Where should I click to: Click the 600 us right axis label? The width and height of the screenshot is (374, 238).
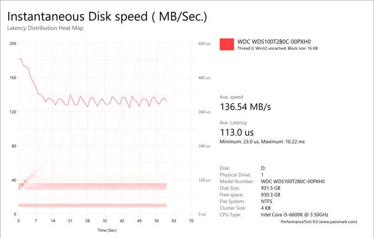[x=204, y=44]
